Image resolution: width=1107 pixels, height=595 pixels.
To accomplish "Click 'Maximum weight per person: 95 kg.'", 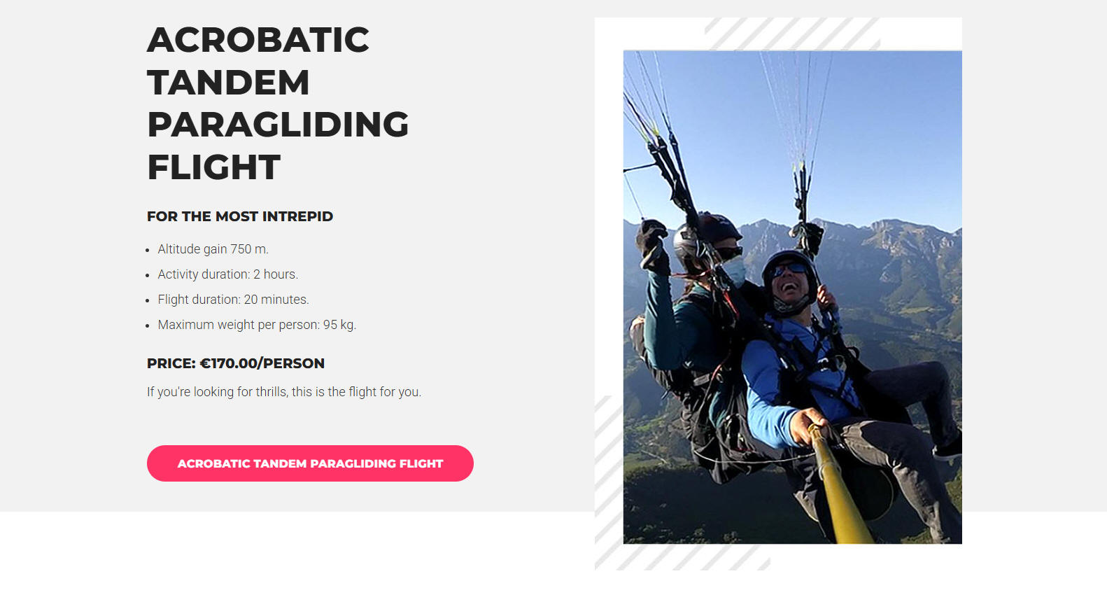I will pos(257,325).
